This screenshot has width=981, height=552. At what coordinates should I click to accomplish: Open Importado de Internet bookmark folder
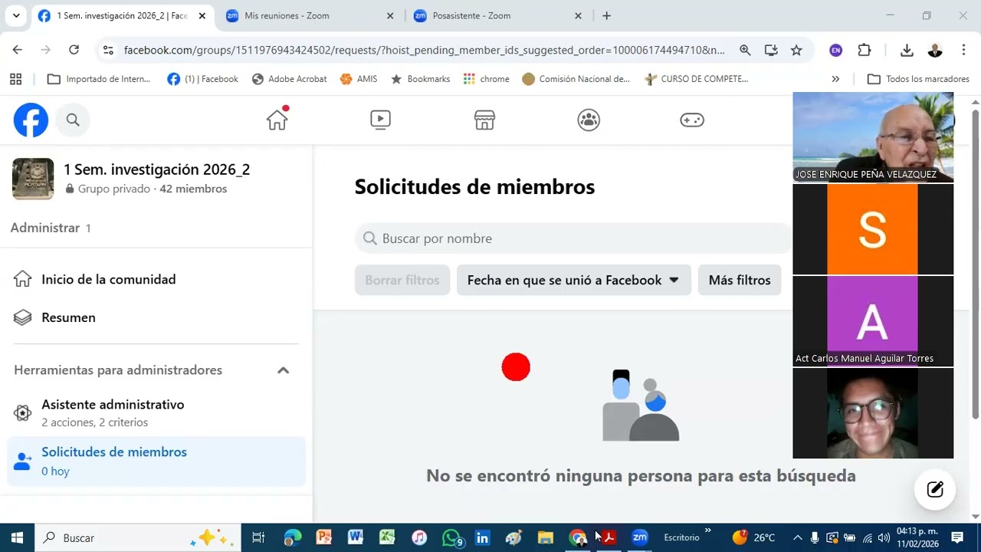point(100,79)
